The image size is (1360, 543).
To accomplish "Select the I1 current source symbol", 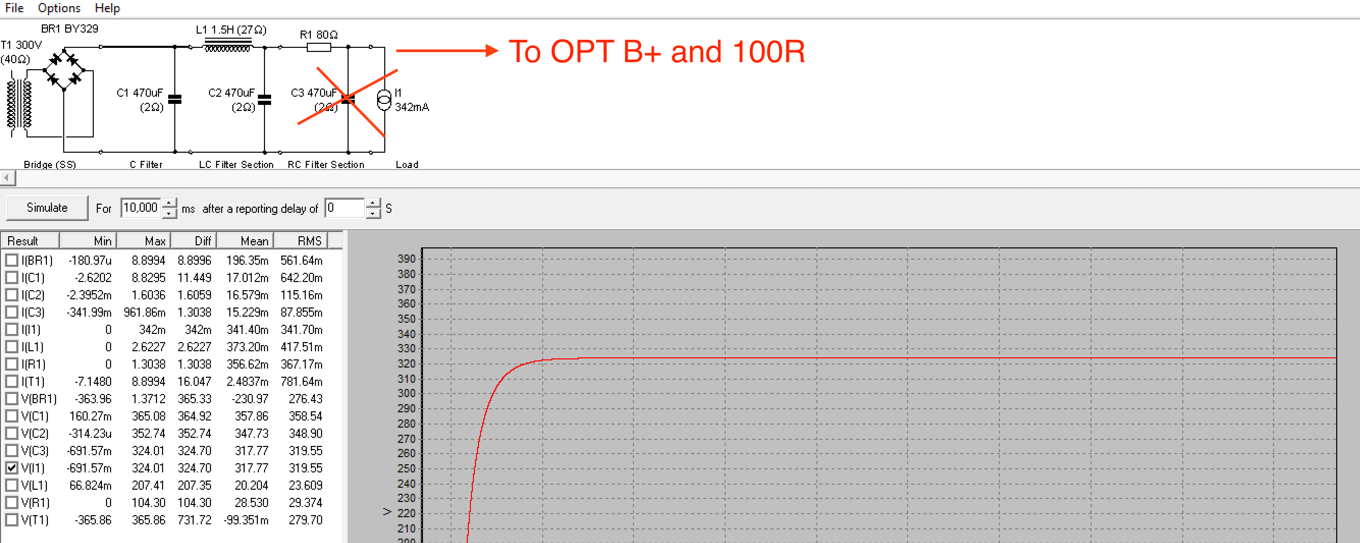I will click(x=384, y=100).
